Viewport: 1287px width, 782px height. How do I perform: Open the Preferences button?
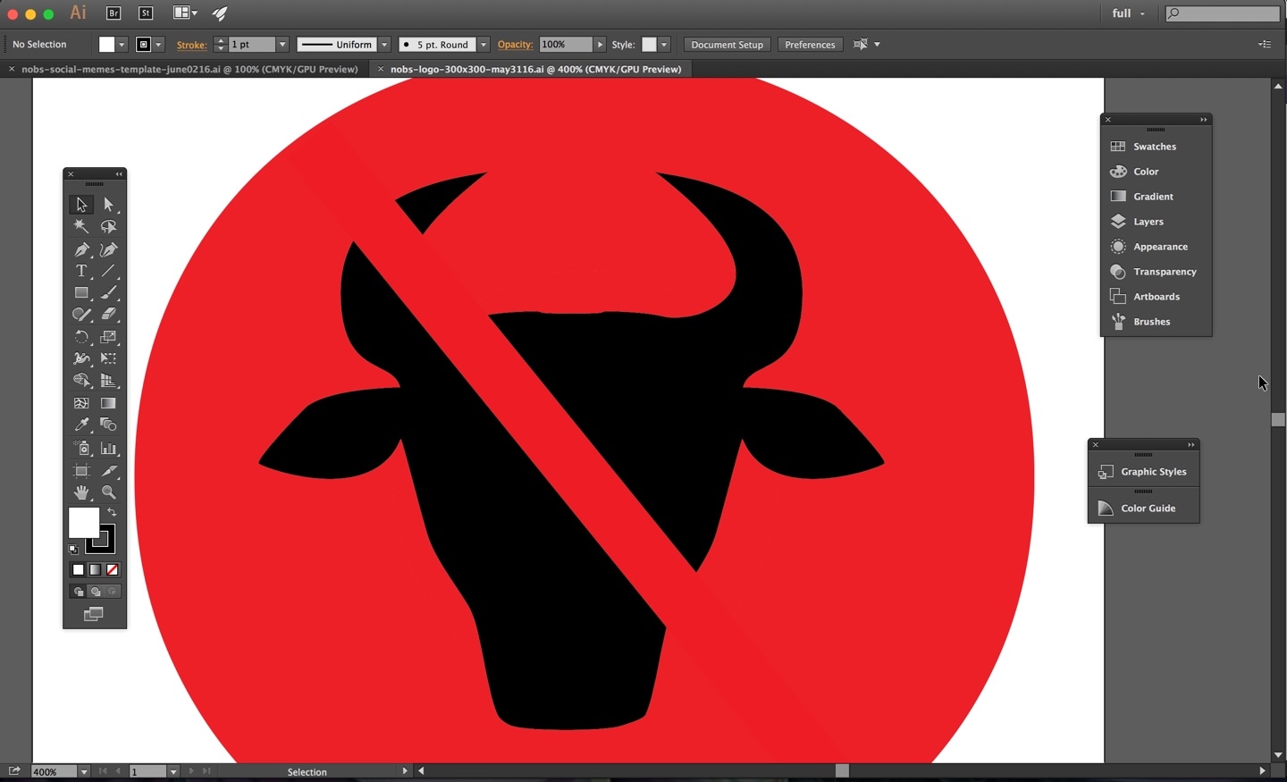pos(810,45)
